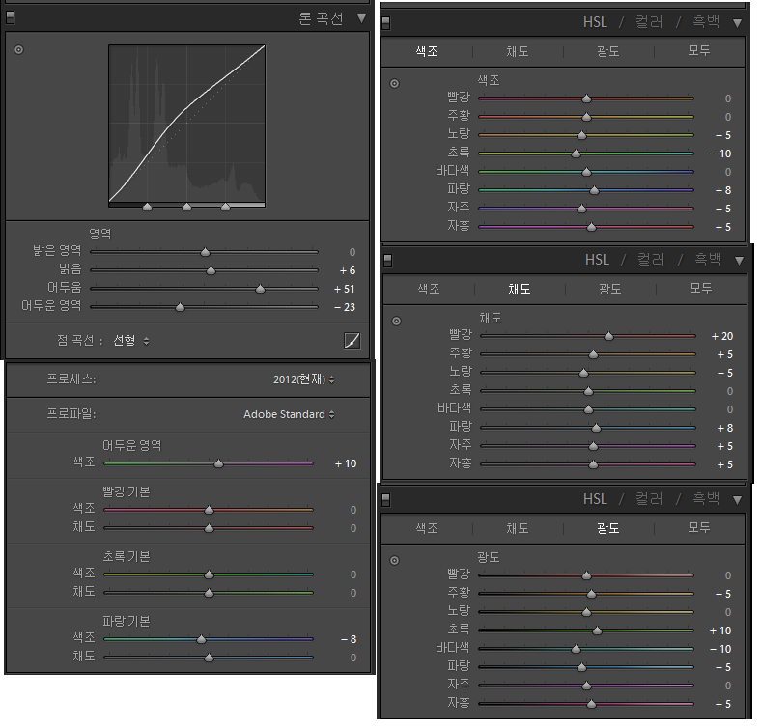Click the rightmost split marker under tone curve
The width and height of the screenshot is (761, 728).
pyautogui.click(x=226, y=207)
